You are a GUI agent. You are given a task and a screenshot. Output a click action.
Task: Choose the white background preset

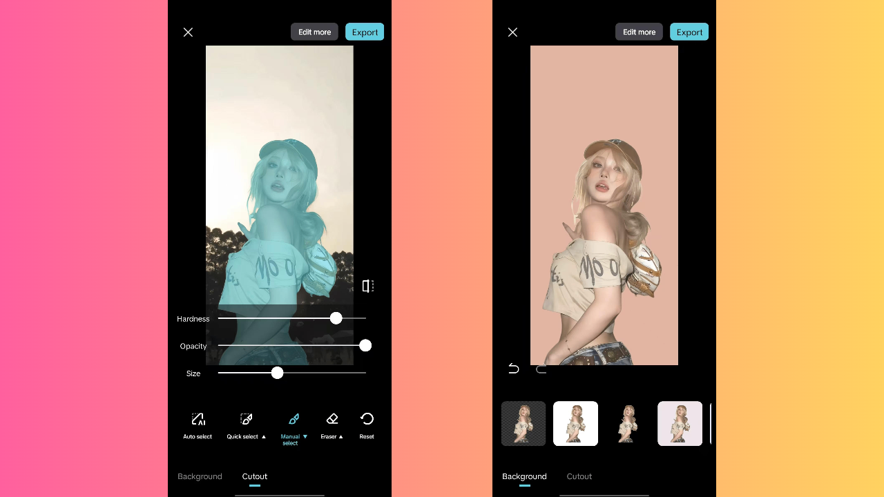tap(575, 424)
